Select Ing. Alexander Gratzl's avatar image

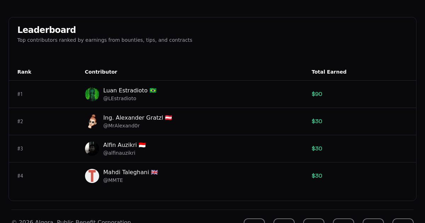point(92,121)
